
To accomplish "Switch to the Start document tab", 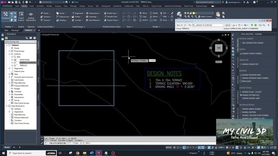I will pos(6,30).
